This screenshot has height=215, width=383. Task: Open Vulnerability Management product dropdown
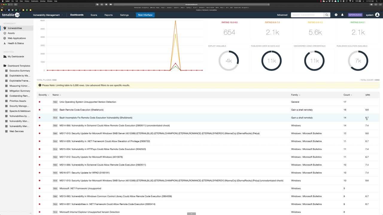pos(48,15)
